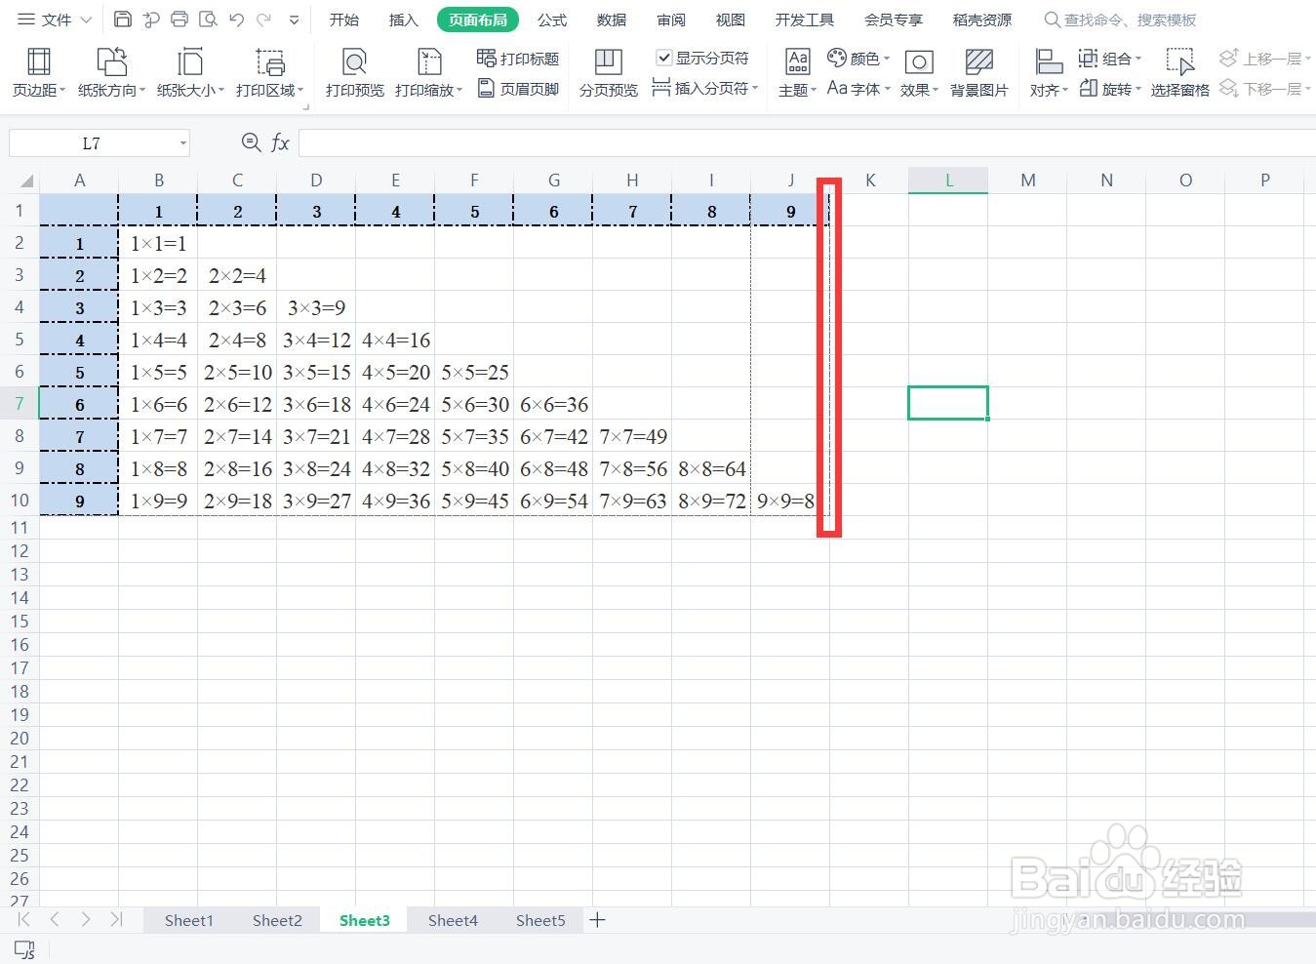Click the fx insert function icon
This screenshot has height=964, width=1316.
click(x=280, y=143)
